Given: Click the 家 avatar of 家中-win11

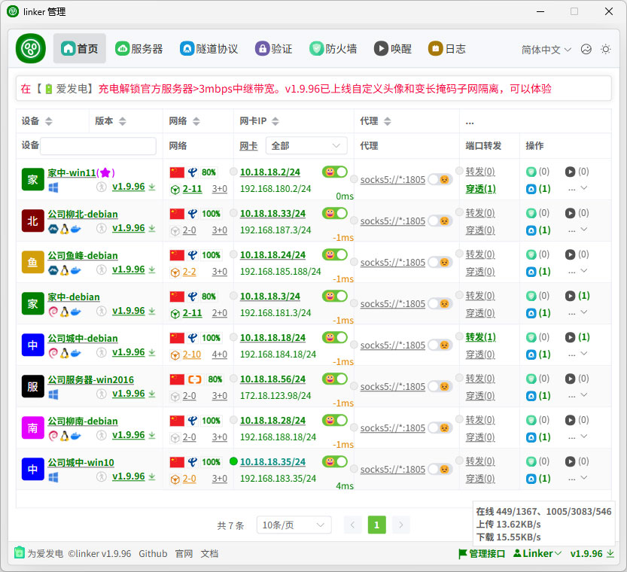Looking at the screenshot, I should 32,179.
